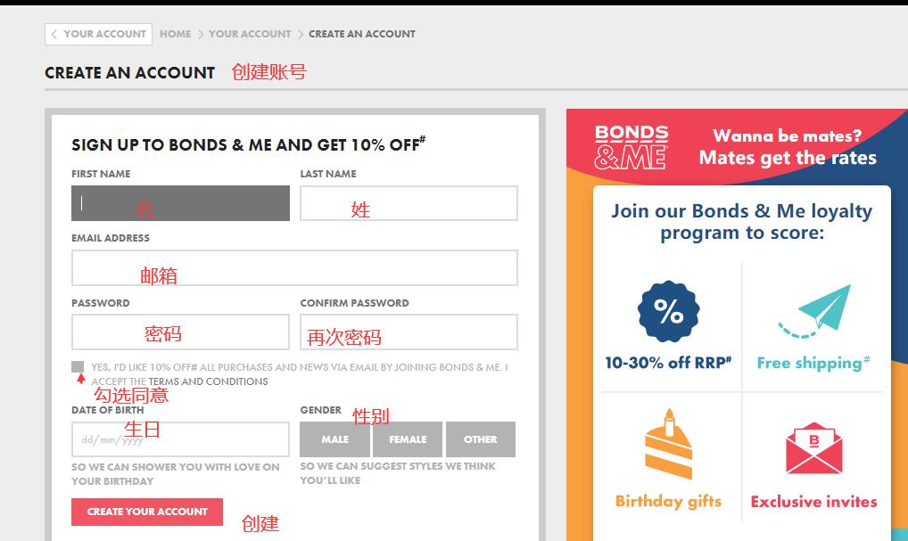Open Your Account breadcrumb link
The height and width of the screenshot is (541, 908).
(250, 34)
